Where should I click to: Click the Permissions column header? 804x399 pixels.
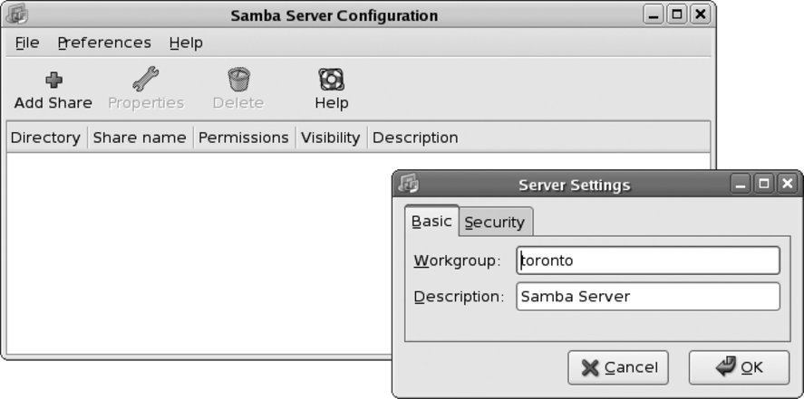pos(243,138)
